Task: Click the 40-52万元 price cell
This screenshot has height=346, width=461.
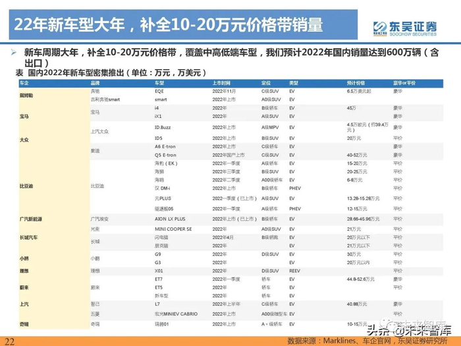Action: point(357,155)
